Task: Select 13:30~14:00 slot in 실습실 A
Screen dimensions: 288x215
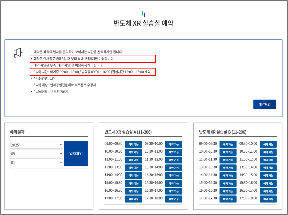Action: click(174, 168)
